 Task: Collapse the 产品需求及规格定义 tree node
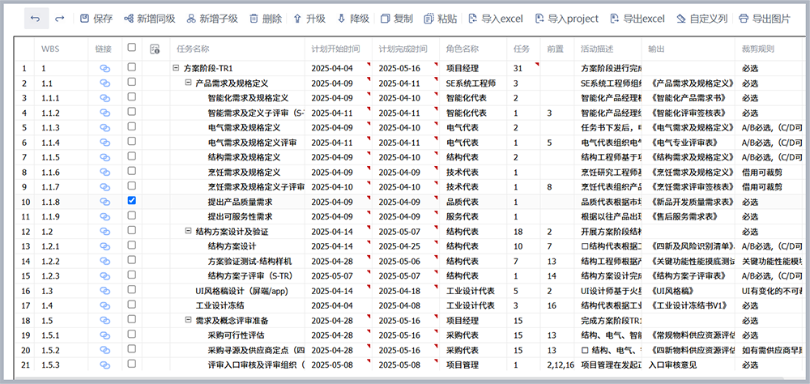(188, 83)
